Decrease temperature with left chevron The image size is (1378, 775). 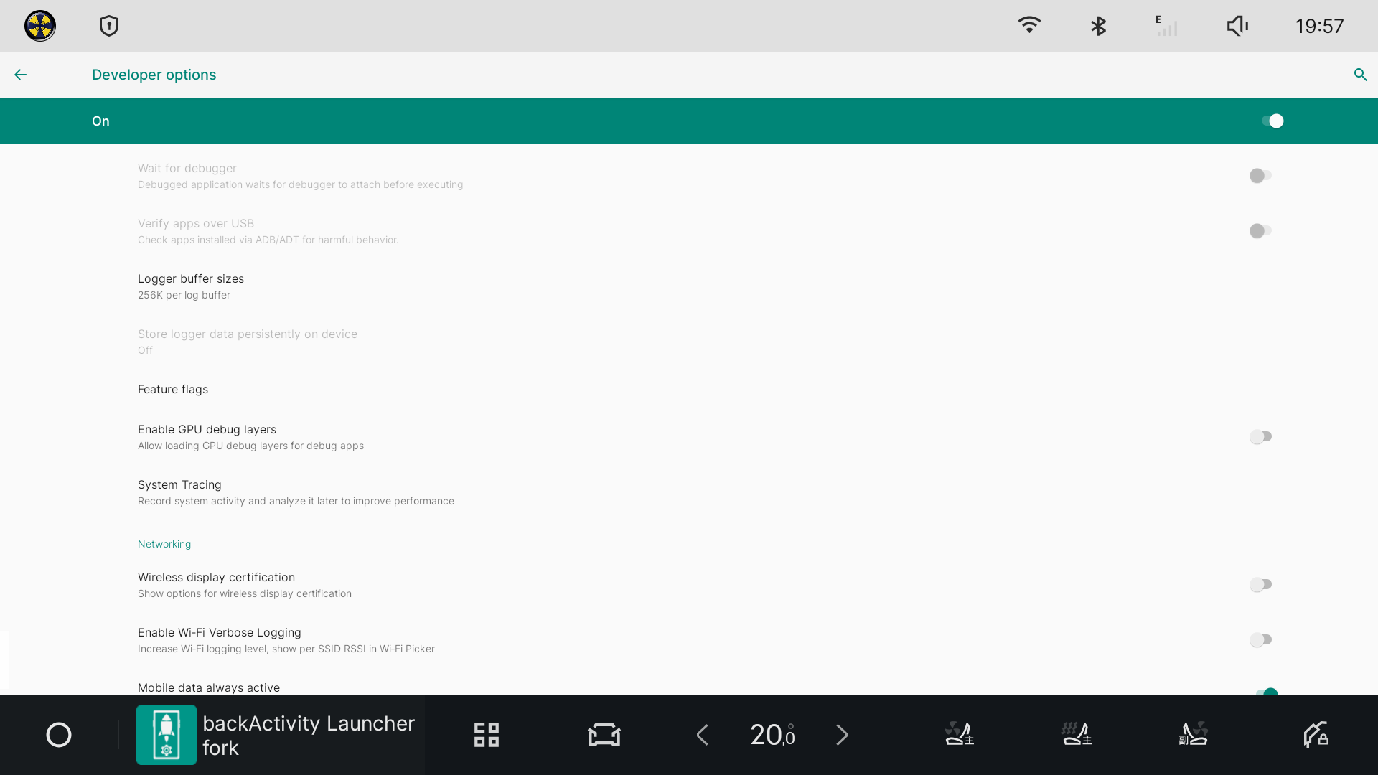[703, 735]
